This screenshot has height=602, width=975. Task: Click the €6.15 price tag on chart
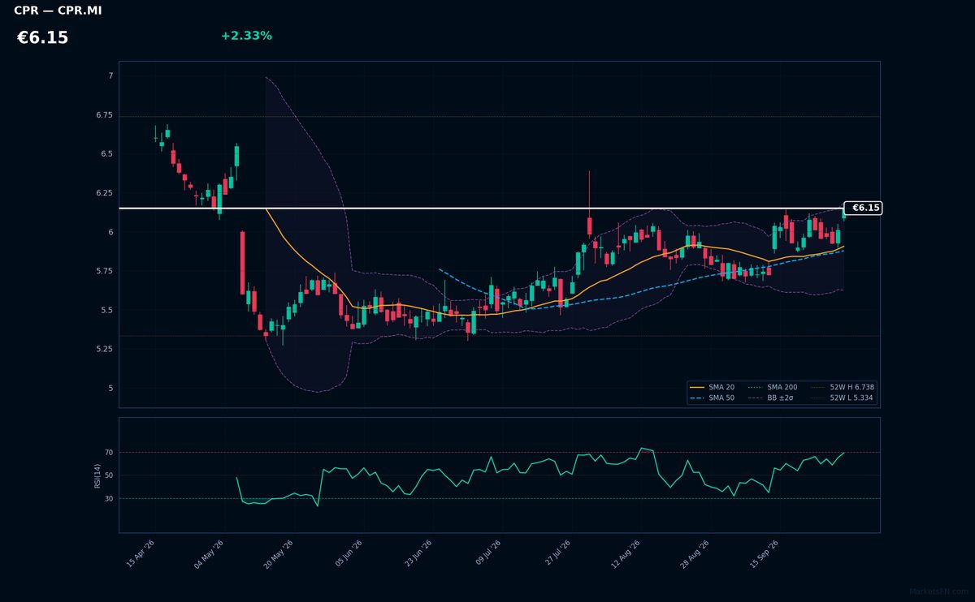pyautogui.click(x=864, y=209)
